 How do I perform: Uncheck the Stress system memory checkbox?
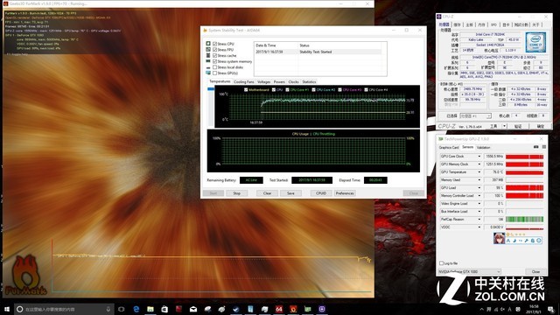point(214,61)
